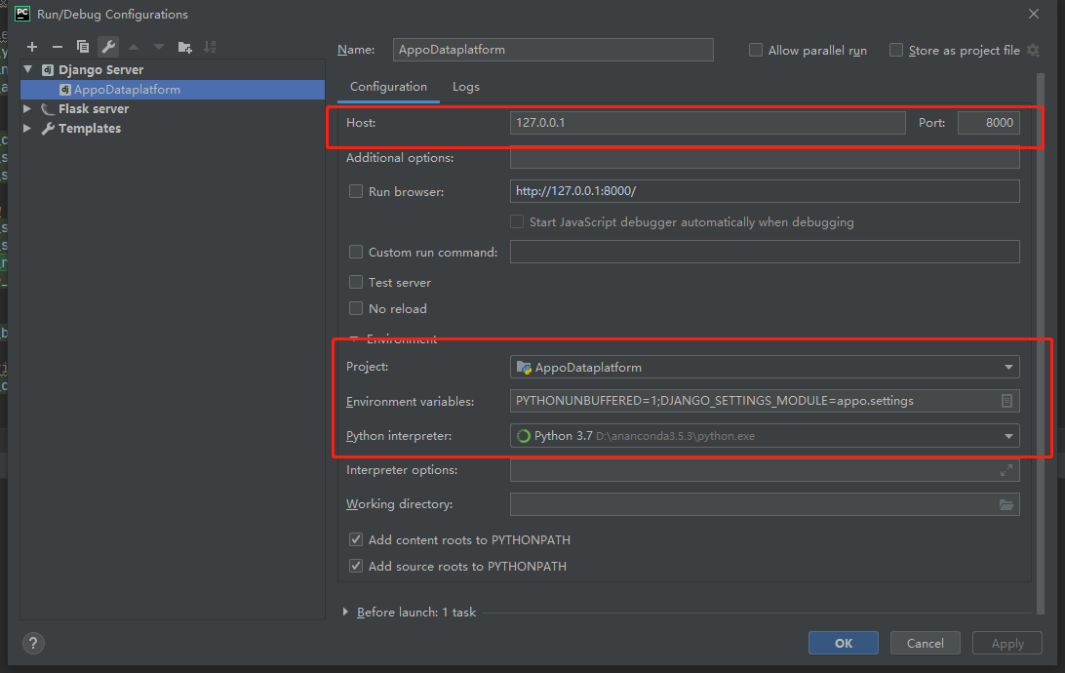Click the Additional options input field

coord(765,158)
